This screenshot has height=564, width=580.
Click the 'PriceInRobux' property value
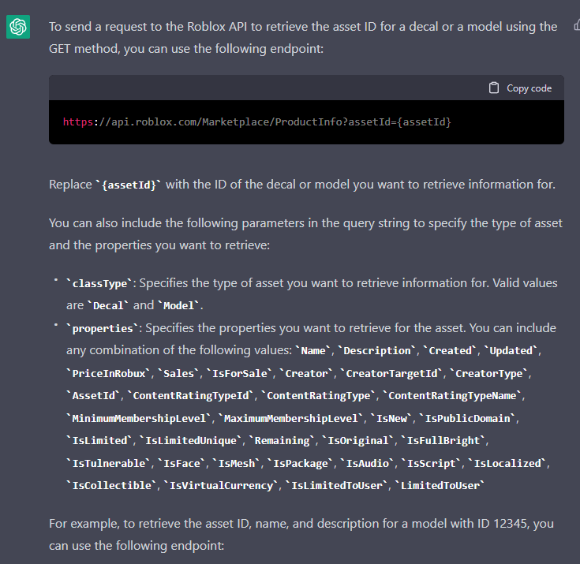(x=109, y=374)
